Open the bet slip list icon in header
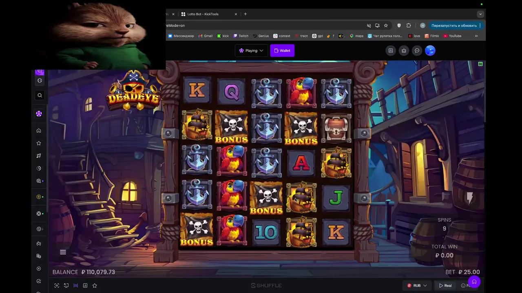The height and width of the screenshot is (293, 522). [391, 50]
